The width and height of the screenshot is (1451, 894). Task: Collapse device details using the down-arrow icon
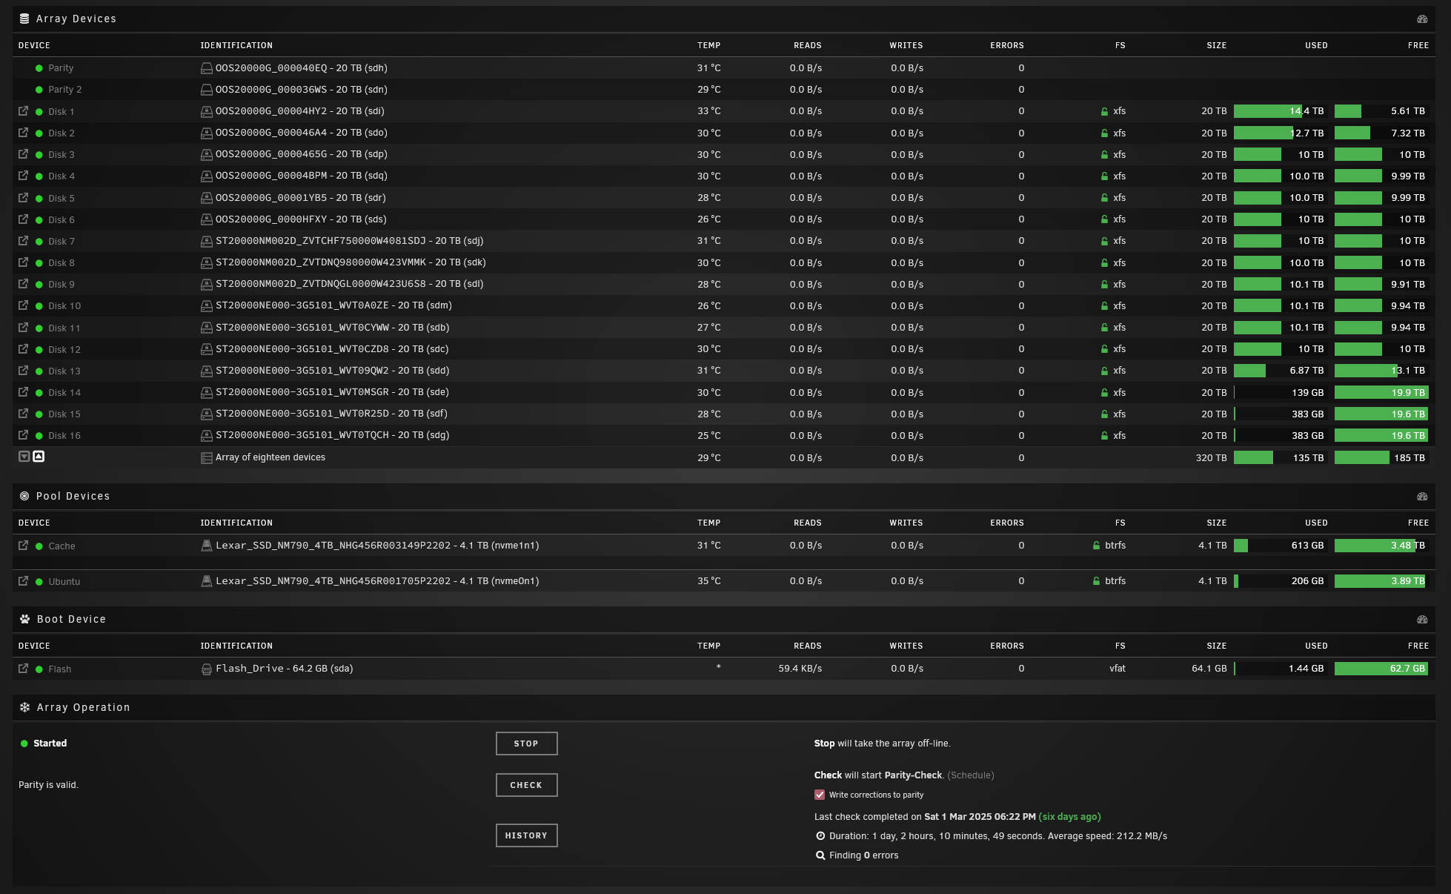[x=23, y=457]
